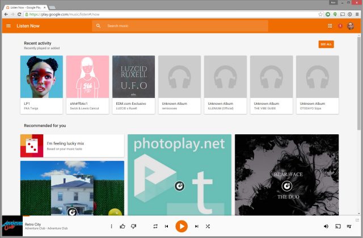Open the Chrome main menu
This screenshot has width=363, height=238.
[x=357, y=14]
